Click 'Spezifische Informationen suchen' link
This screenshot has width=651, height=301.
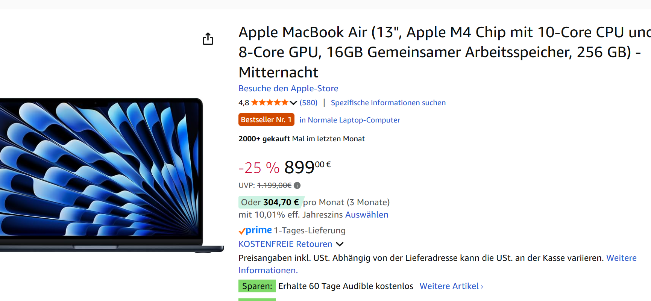tap(388, 103)
